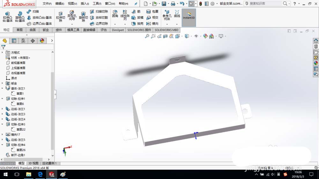
Task: Select the Revolved Cut (旋转切除) tool
Action: click(83, 17)
